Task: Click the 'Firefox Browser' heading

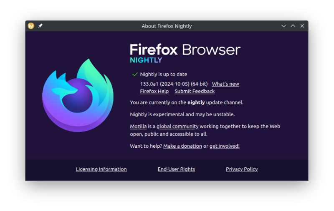Action: (185, 50)
